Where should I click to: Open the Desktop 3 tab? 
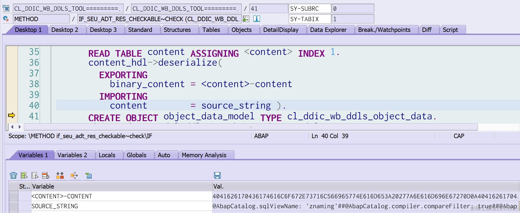click(x=103, y=30)
